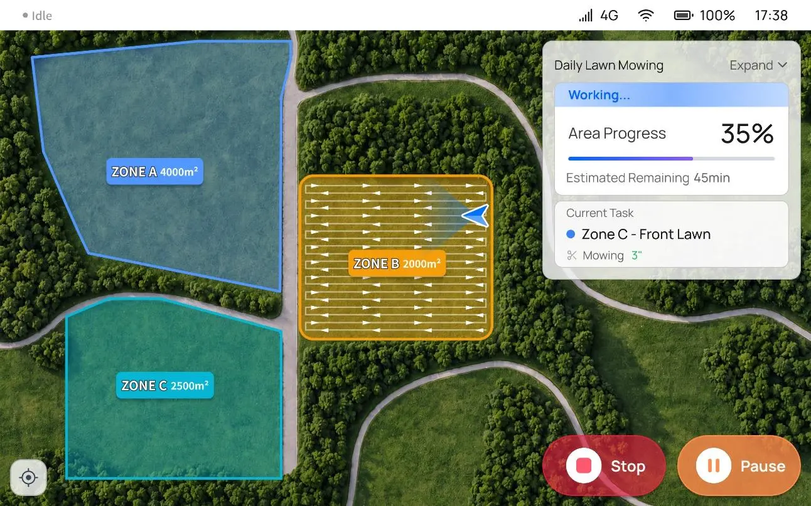The width and height of the screenshot is (811, 506).
Task: Click the Area Progress bar
Action: pos(671,159)
